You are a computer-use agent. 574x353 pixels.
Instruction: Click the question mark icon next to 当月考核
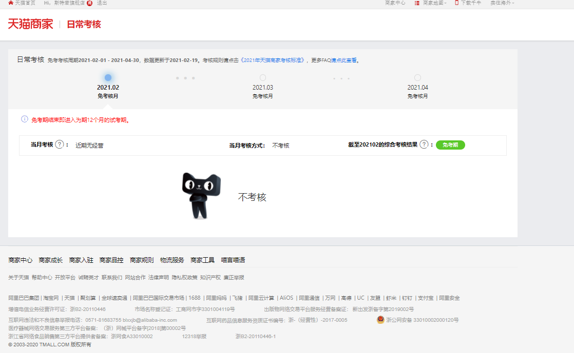pyautogui.click(x=60, y=144)
